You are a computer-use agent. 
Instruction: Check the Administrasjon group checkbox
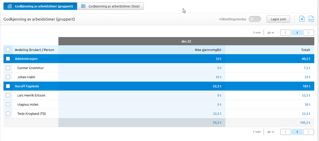pos(8,59)
